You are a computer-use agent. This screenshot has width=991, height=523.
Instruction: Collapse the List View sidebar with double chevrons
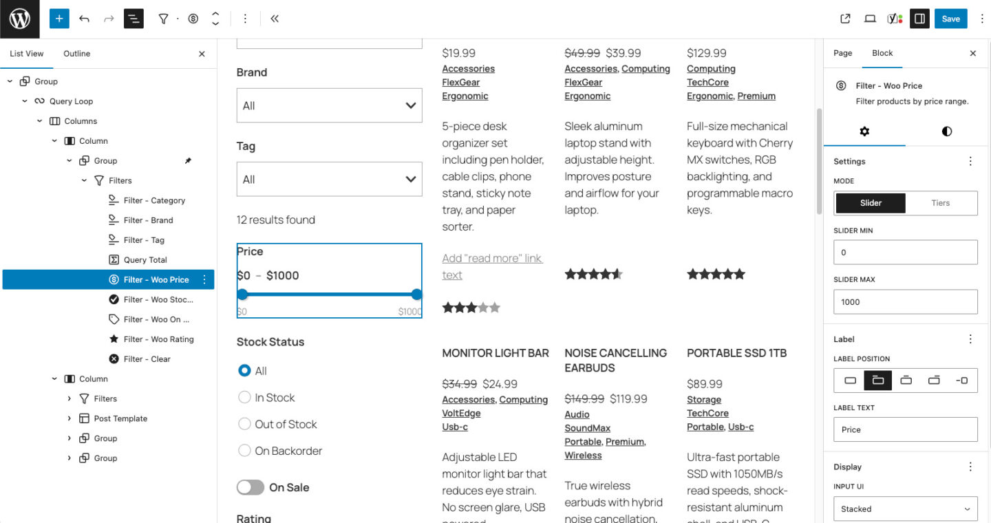tap(275, 19)
